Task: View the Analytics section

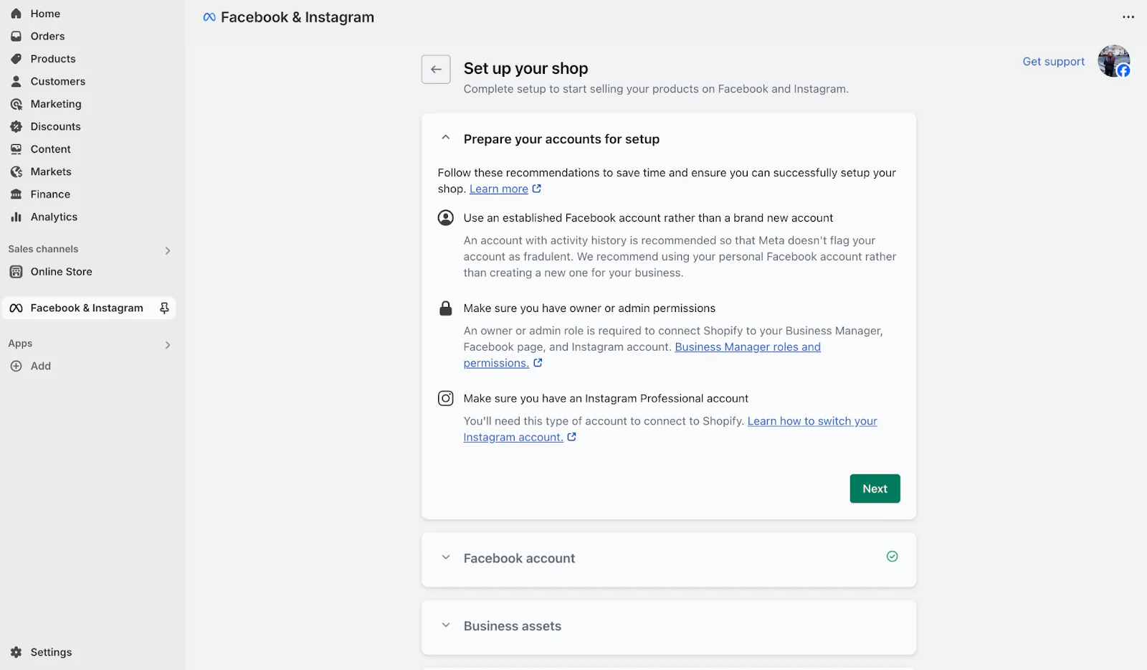Action: coord(53,217)
